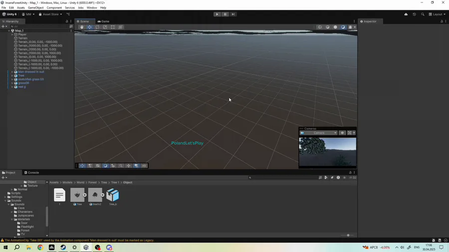
Task: Click the camera preview thumbnail
Action: click(328, 152)
